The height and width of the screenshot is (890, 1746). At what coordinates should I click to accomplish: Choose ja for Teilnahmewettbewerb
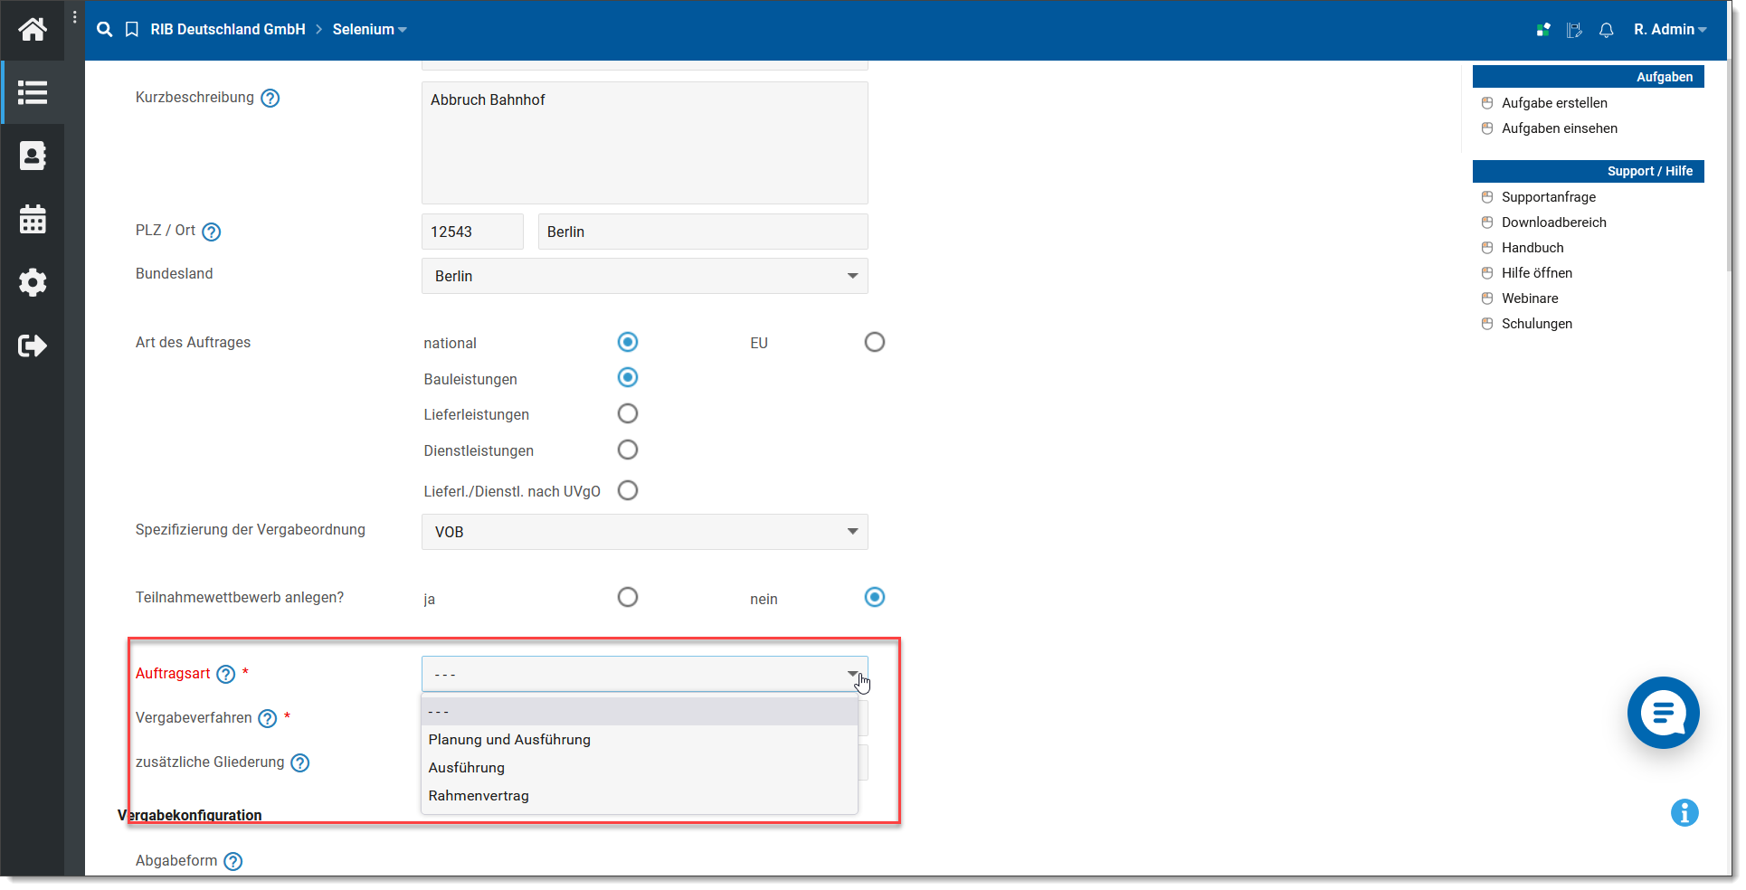click(628, 597)
